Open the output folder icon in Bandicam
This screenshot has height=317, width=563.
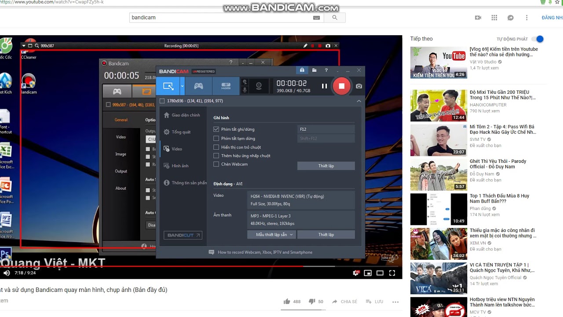[314, 70]
